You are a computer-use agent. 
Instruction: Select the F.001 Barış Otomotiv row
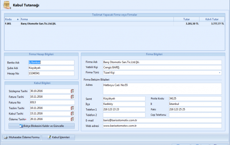point(99,24)
